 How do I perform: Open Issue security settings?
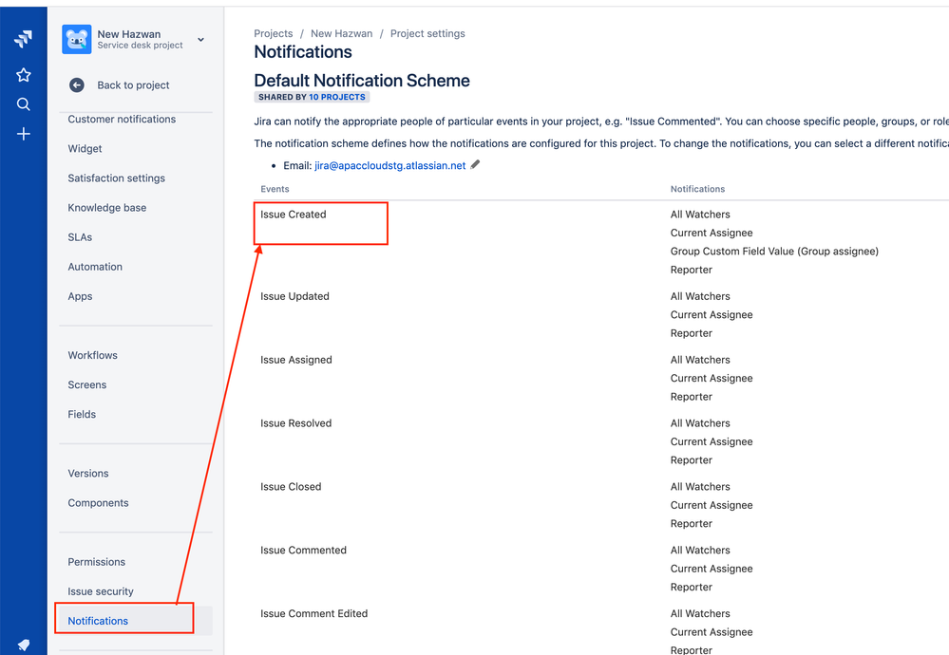(101, 591)
